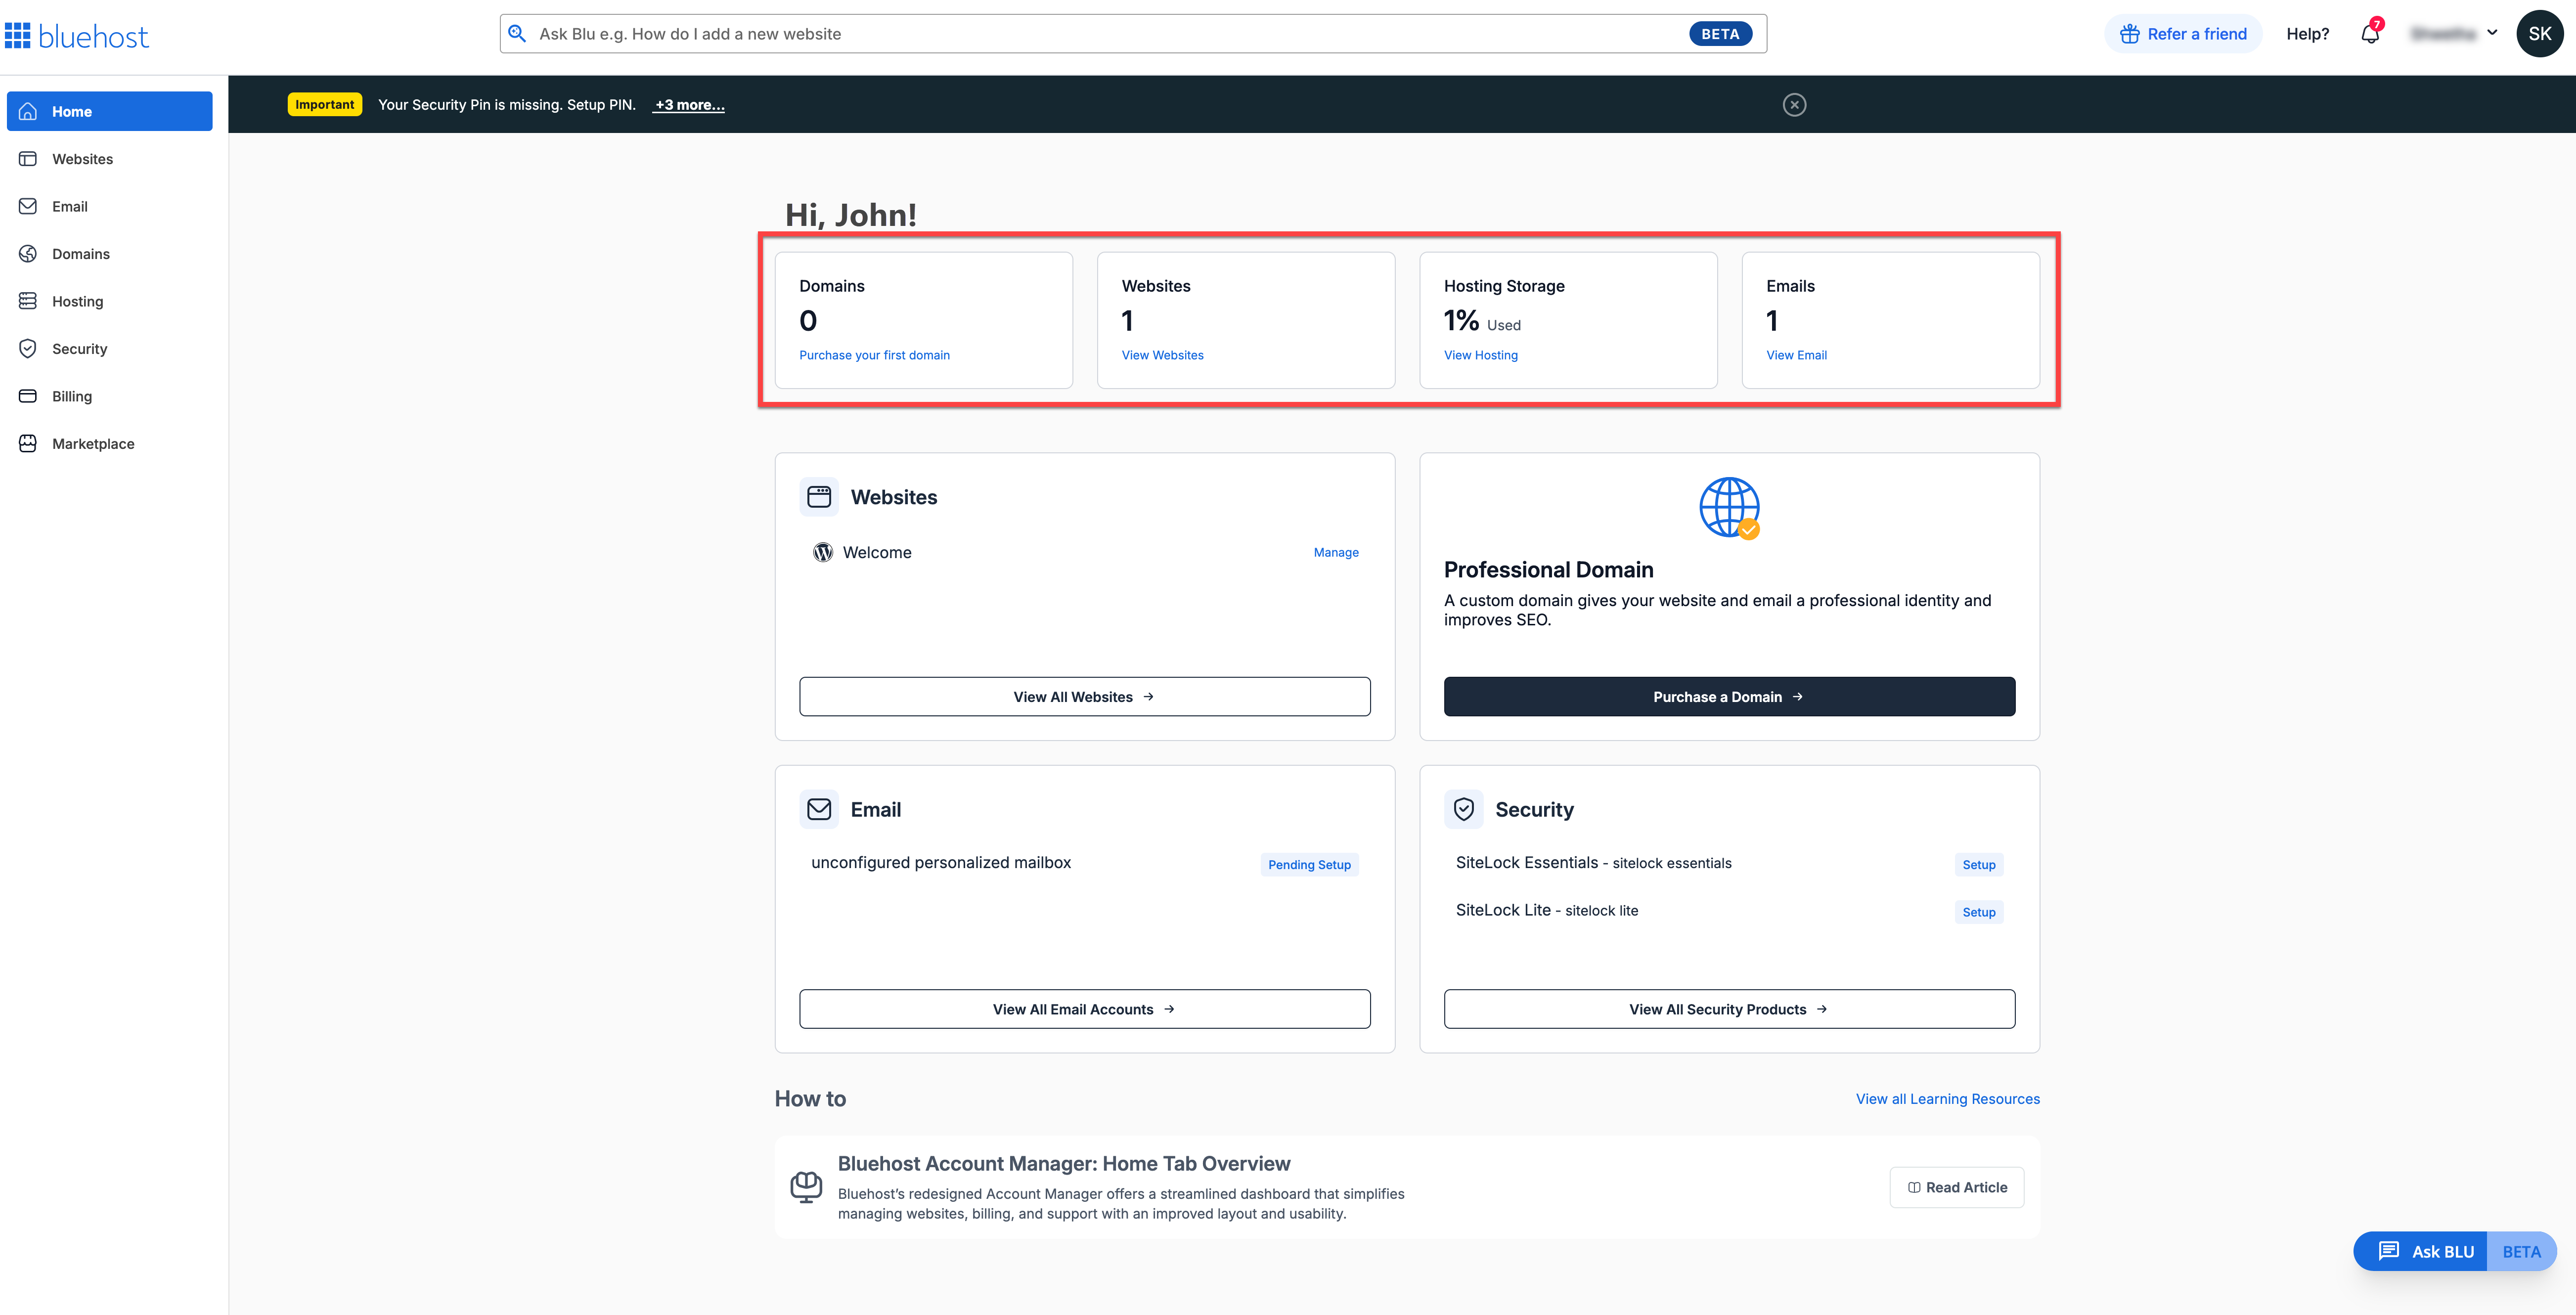This screenshot has height=1315, width=2576.
Task: Open the Ask BLU chat icon
Action: [x=2389, y=1250]
